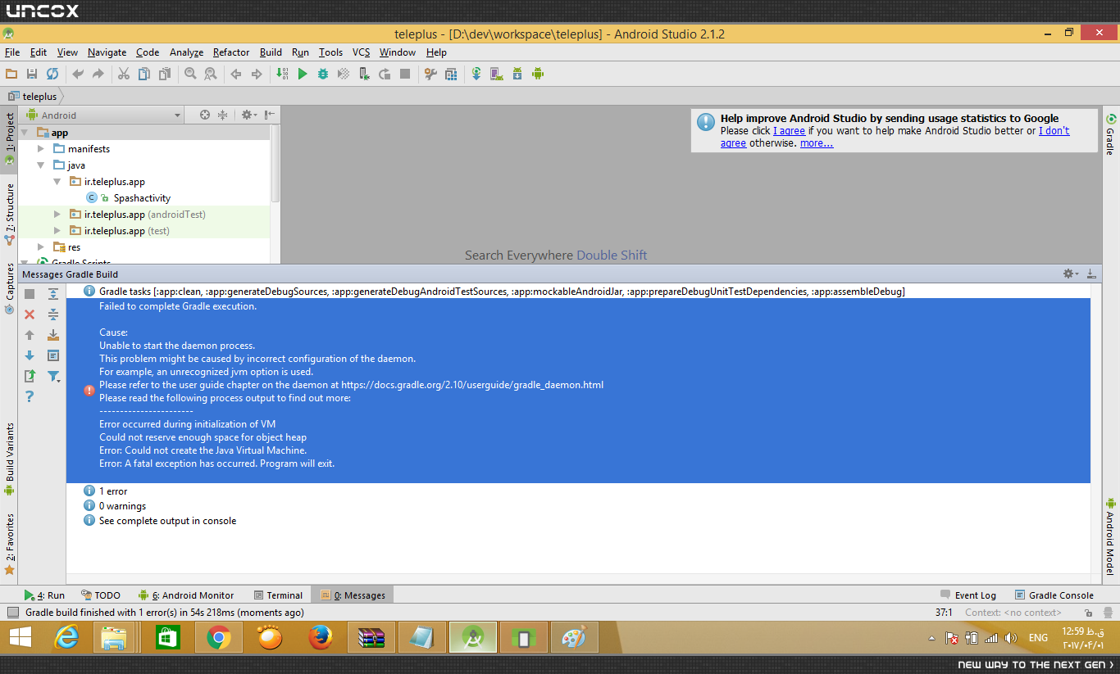
Task: Navigate back with the left arrow icon
Action: coord(236,74)
